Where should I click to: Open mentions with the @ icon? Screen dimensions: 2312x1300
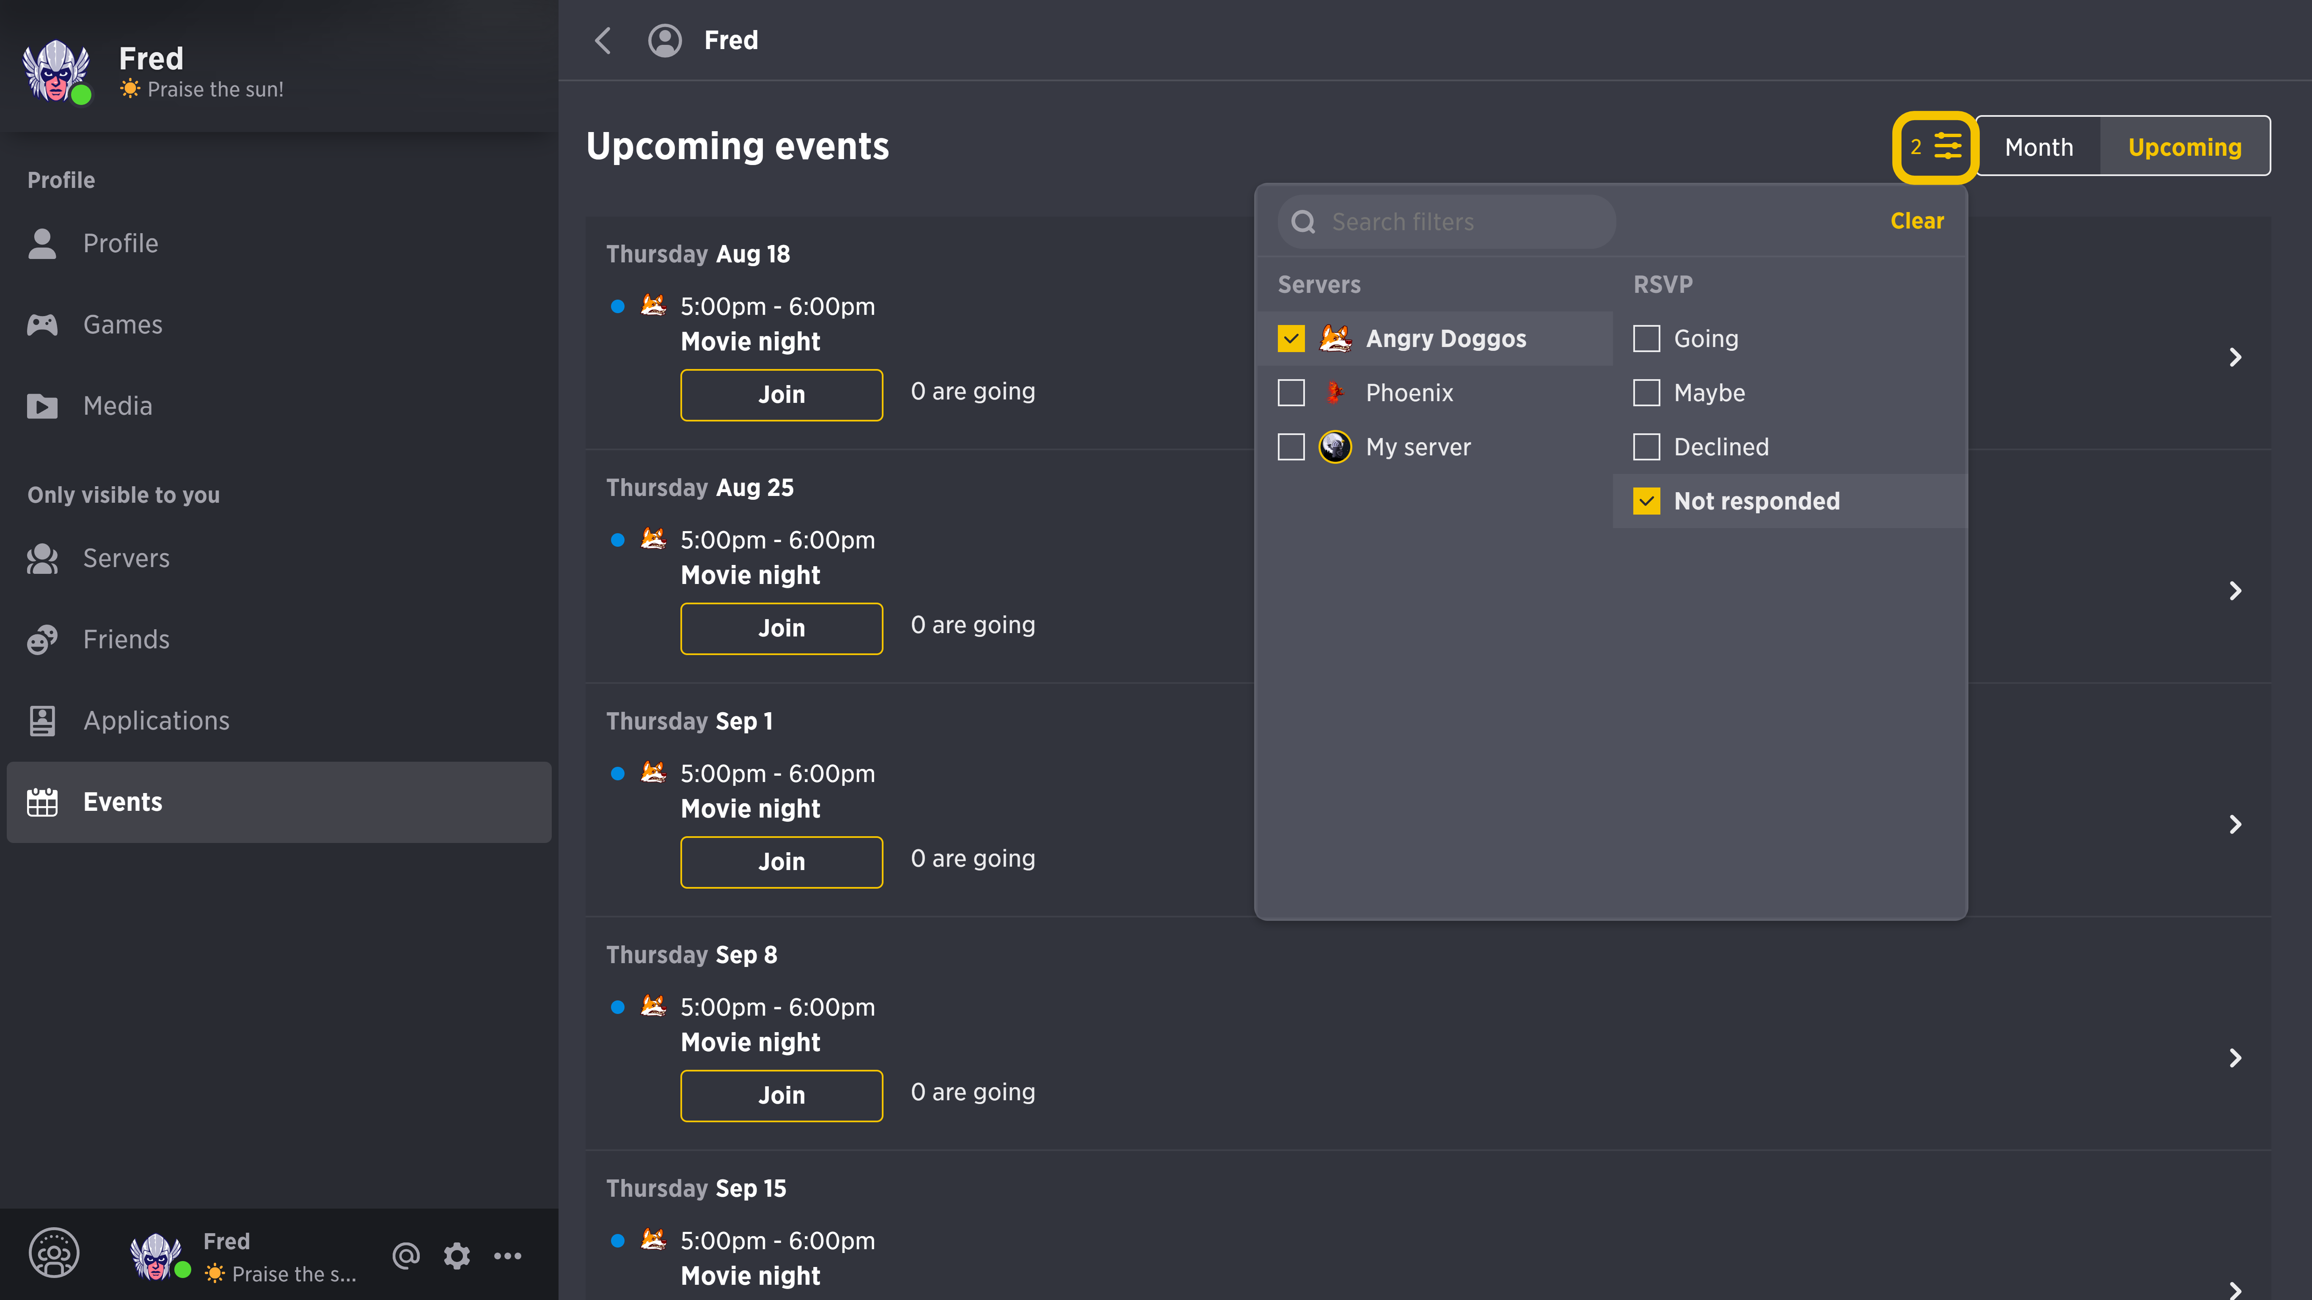(406, 1255)
